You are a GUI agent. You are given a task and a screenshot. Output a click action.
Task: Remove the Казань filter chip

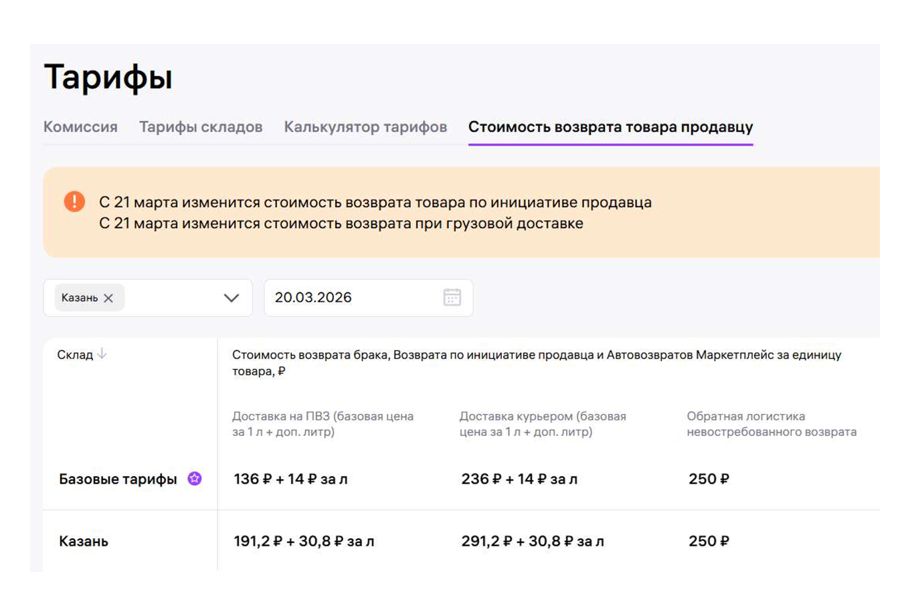[x=108, y=298]
